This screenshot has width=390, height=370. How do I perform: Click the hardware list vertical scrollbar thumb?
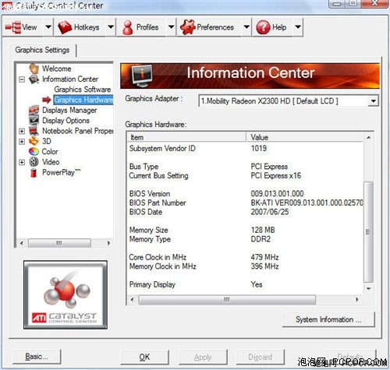tap(368, 232)
